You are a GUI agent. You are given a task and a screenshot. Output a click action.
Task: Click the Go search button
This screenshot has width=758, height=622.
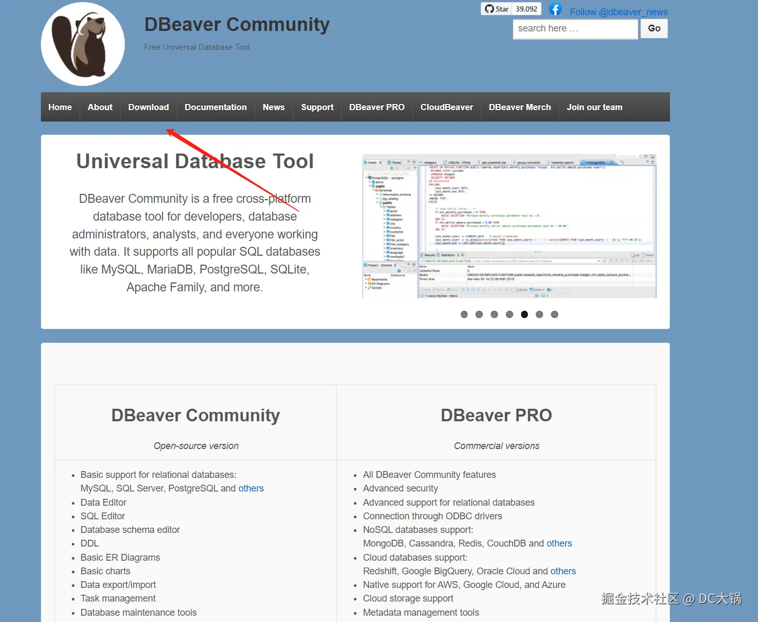pyautogui.click(x=654, y=29)
